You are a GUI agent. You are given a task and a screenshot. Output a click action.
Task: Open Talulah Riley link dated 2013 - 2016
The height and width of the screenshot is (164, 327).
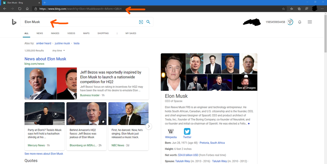pyautogui.click(x=182, y=161)
